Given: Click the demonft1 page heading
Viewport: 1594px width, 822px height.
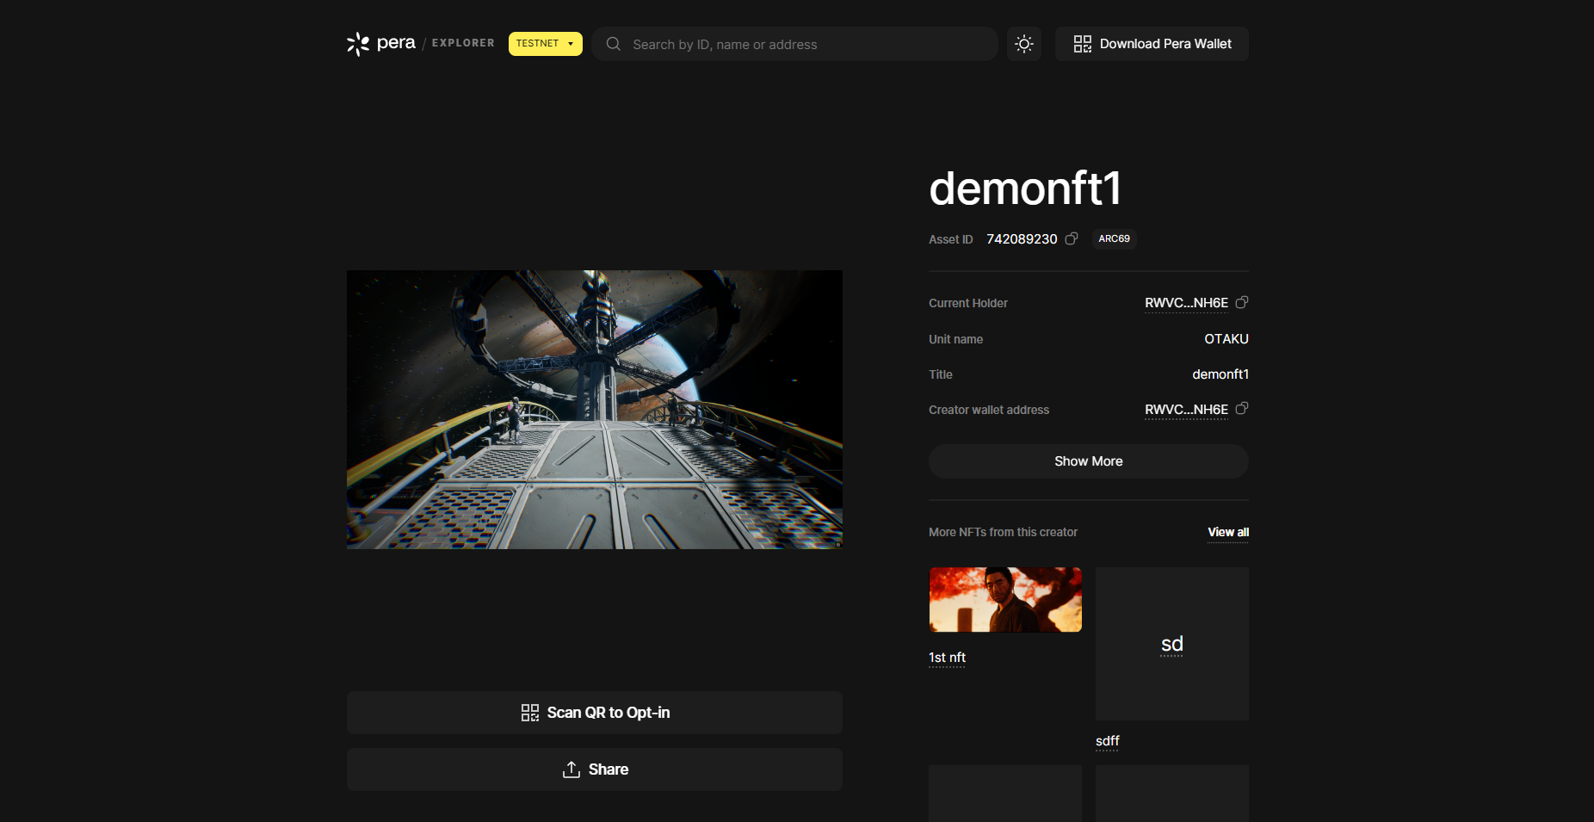Looking at the screenshot, I should click(x=1025, y=189).
